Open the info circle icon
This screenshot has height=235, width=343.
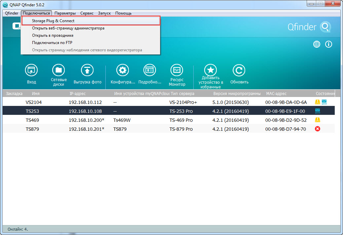tap(328, 44)
